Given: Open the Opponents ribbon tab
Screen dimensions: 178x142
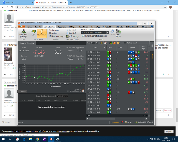Looking at the screenshot, I should (x=62, y=27).
